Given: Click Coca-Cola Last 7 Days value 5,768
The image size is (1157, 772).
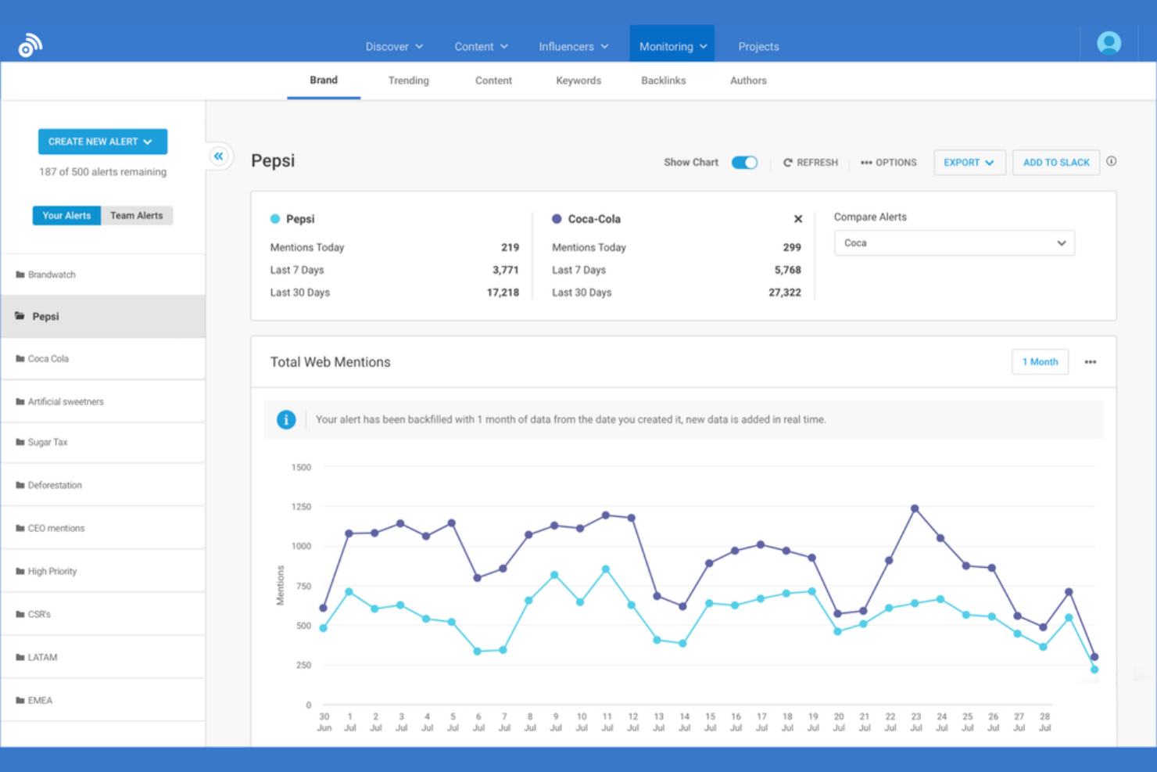Looking at the screenshot, I should coord(787,270).
